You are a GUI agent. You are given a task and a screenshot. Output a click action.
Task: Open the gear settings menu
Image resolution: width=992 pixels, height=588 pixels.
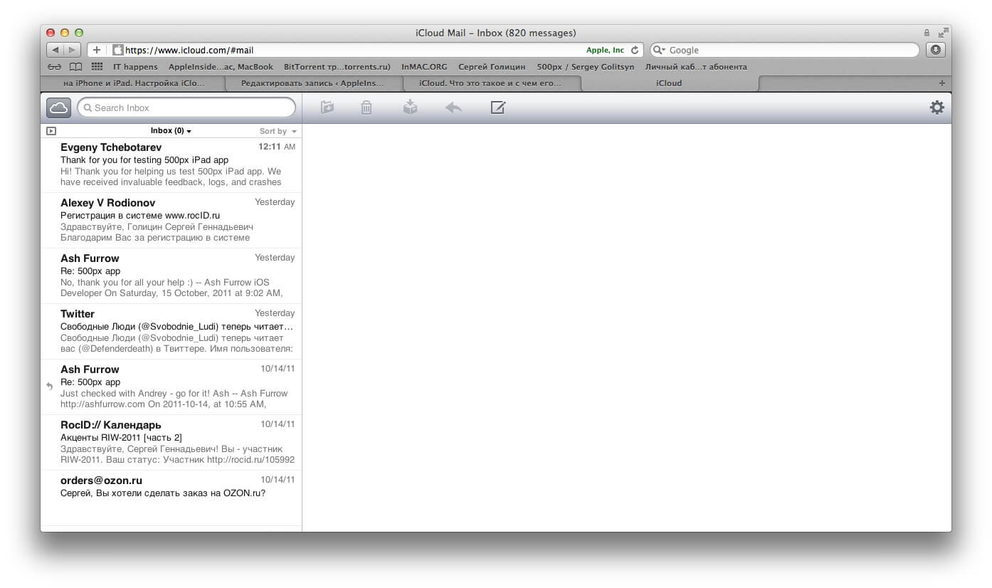[x=937, y=107]
